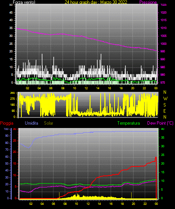The image size is (175, 209).
Task: Click the red '25' rain axis value
Action: point(15,140)
